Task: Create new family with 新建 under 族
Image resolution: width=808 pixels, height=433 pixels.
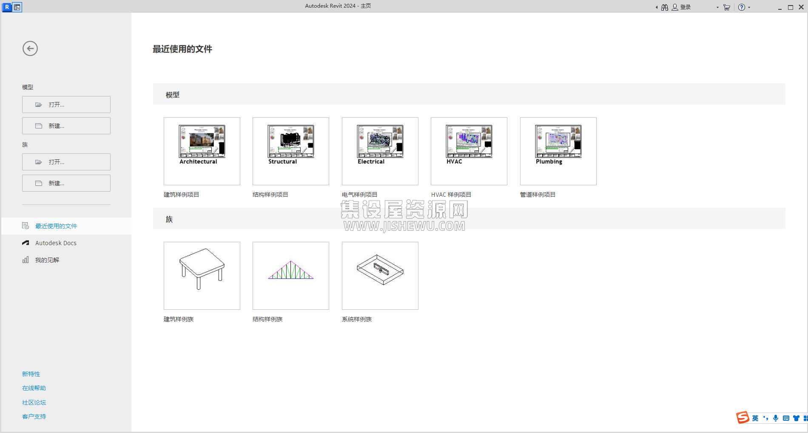Action: [x=66, y=183]
